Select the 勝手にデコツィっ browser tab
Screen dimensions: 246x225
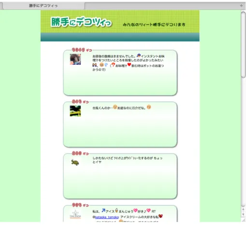pos(43,6)
